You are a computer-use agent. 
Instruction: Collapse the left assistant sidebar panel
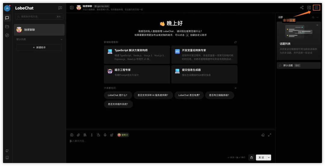click(x=72, y=7)
